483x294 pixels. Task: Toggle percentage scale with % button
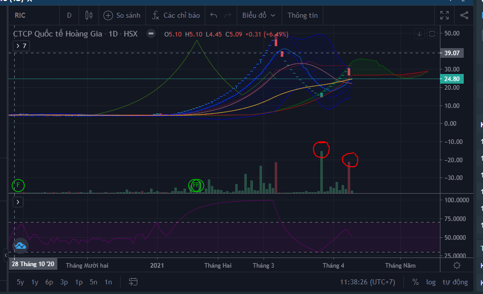coord(416,282)
